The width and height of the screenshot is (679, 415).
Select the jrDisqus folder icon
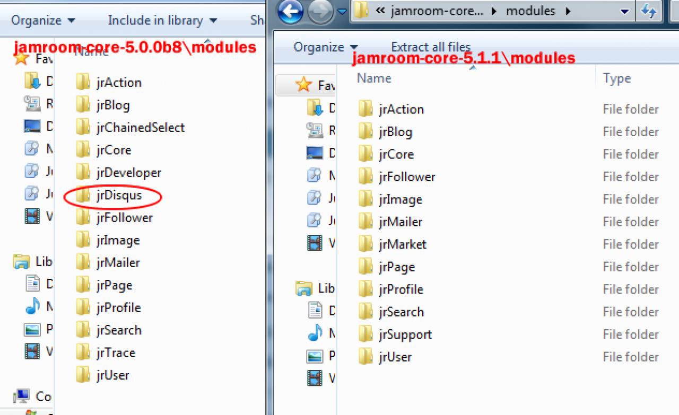83,195
